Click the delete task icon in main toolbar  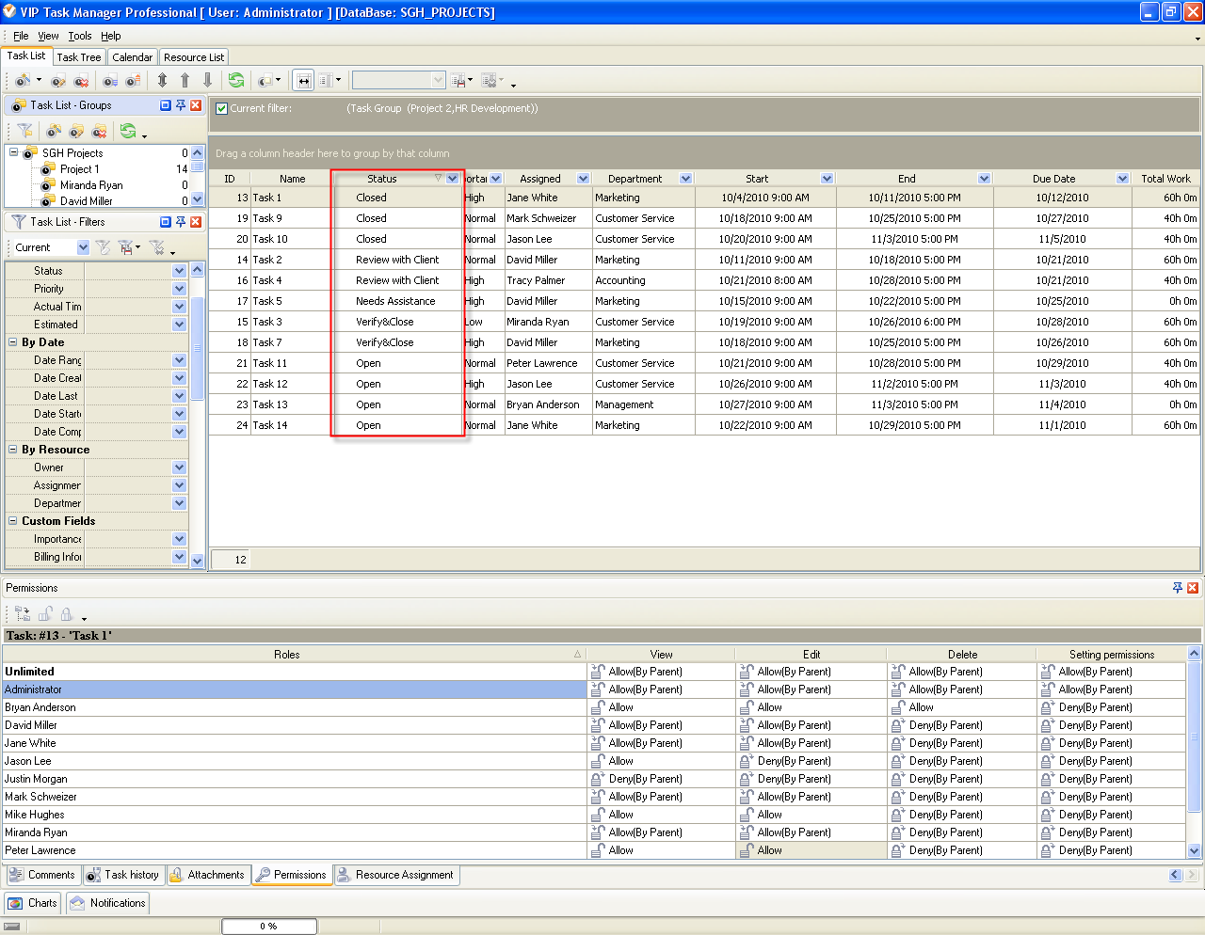coord(81,81)
